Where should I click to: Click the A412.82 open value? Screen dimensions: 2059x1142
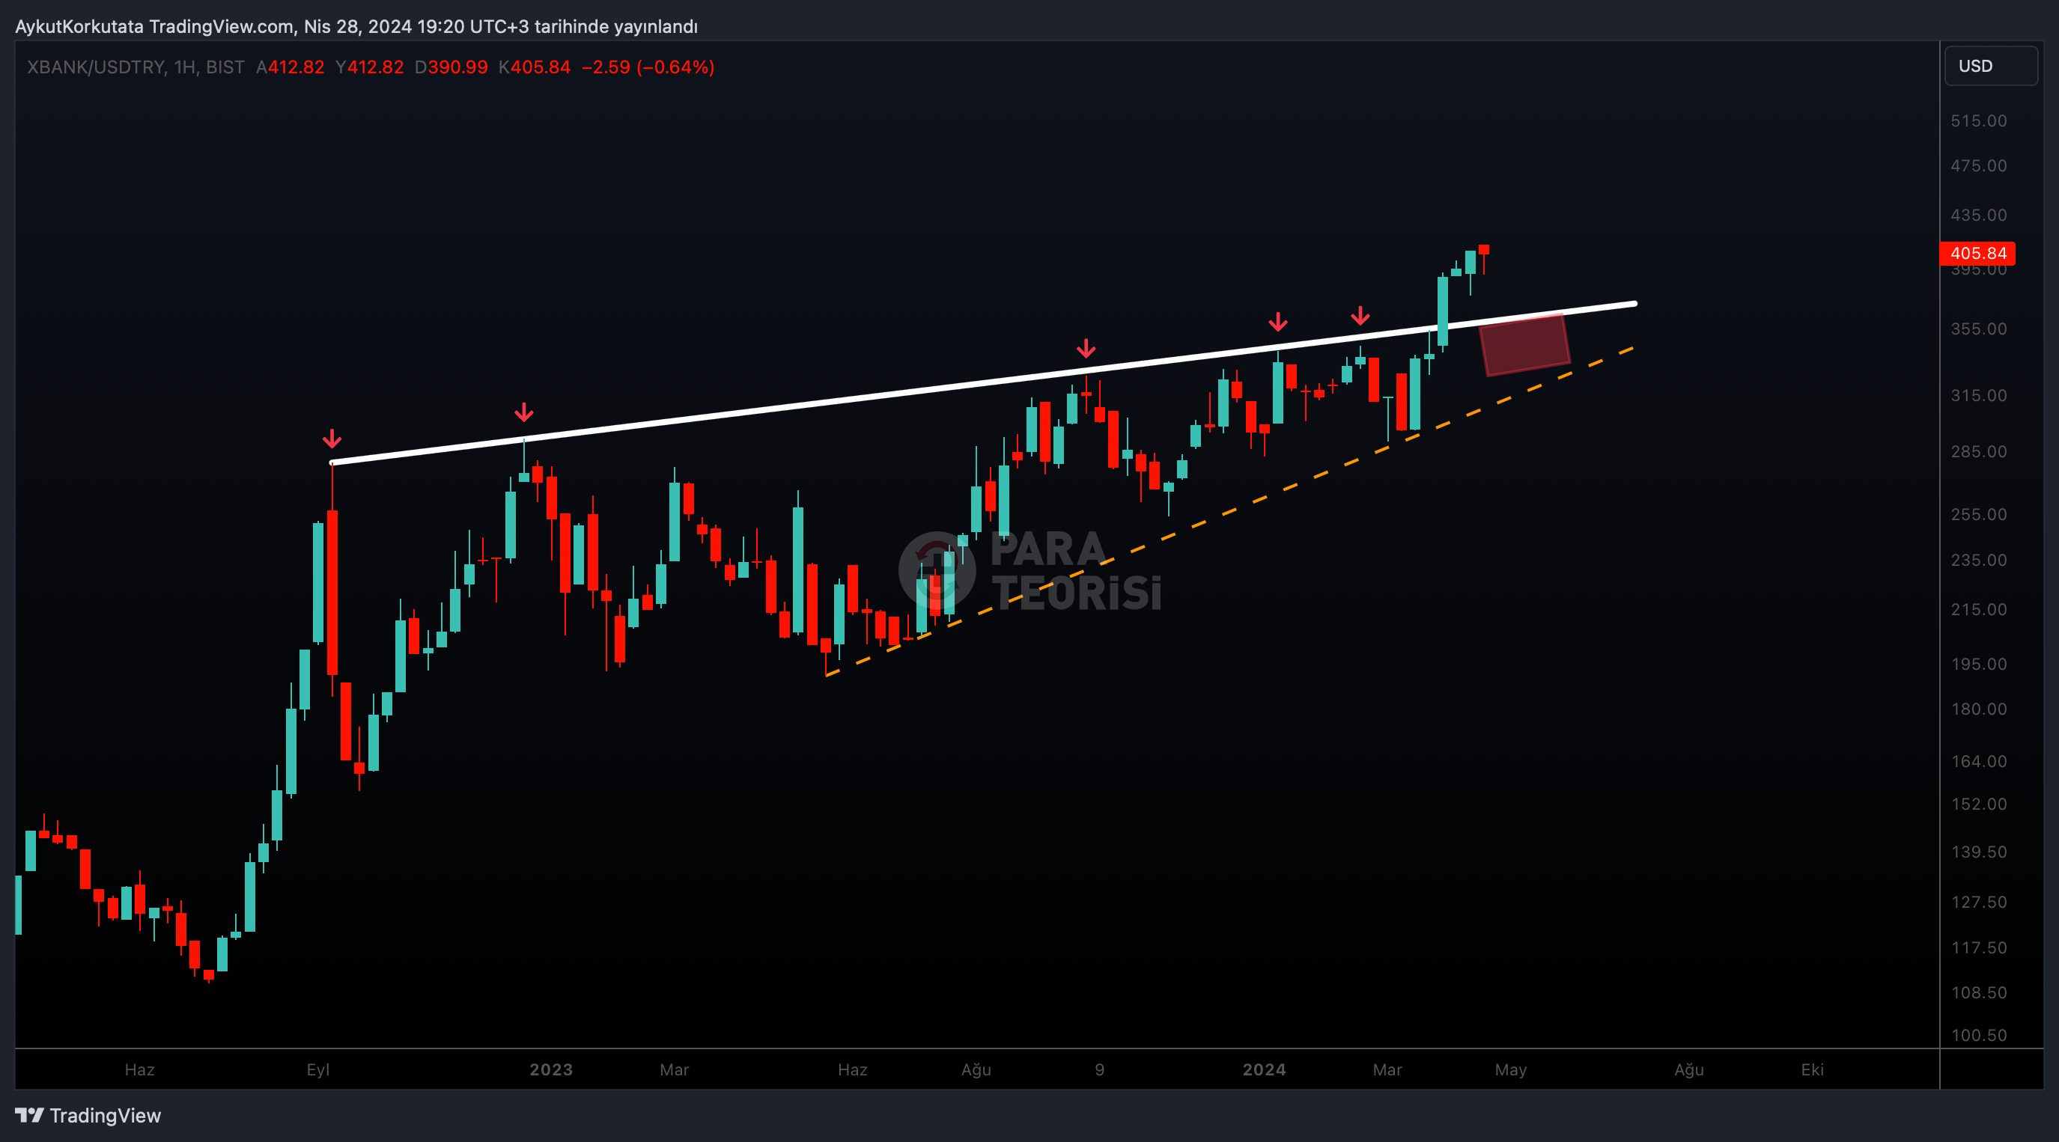click(x=291, y=67)
